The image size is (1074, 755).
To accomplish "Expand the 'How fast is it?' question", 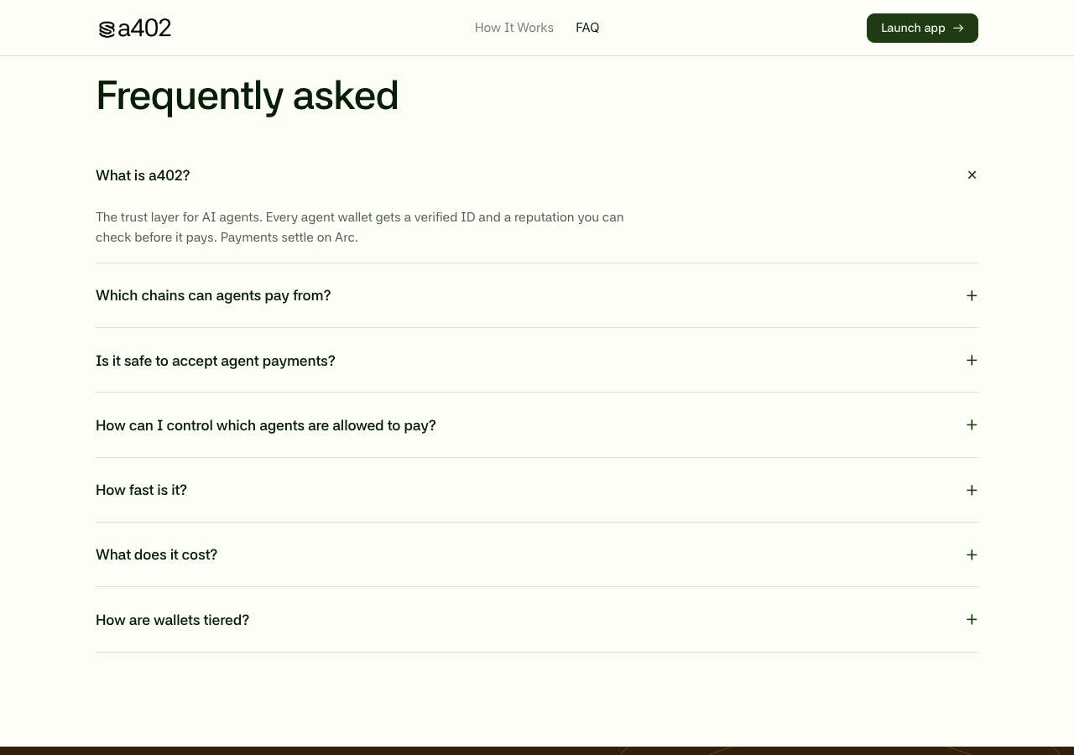I will 537,490.
